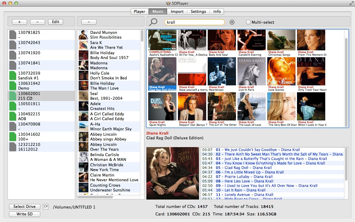Click the Write SD button

(x=24, y=214)
